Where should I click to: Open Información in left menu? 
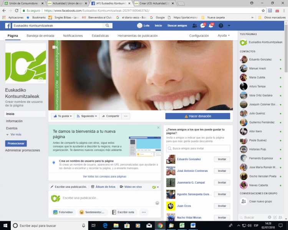[x=14, y=121]
